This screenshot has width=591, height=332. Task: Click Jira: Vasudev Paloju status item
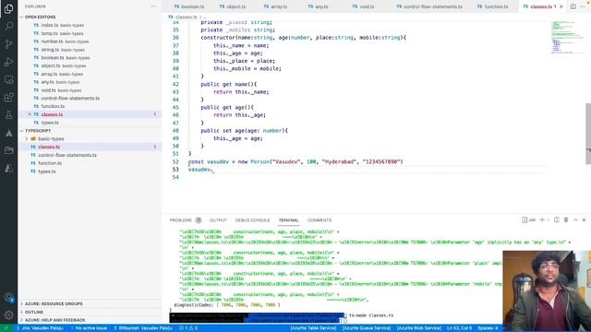tap(40, 328)
